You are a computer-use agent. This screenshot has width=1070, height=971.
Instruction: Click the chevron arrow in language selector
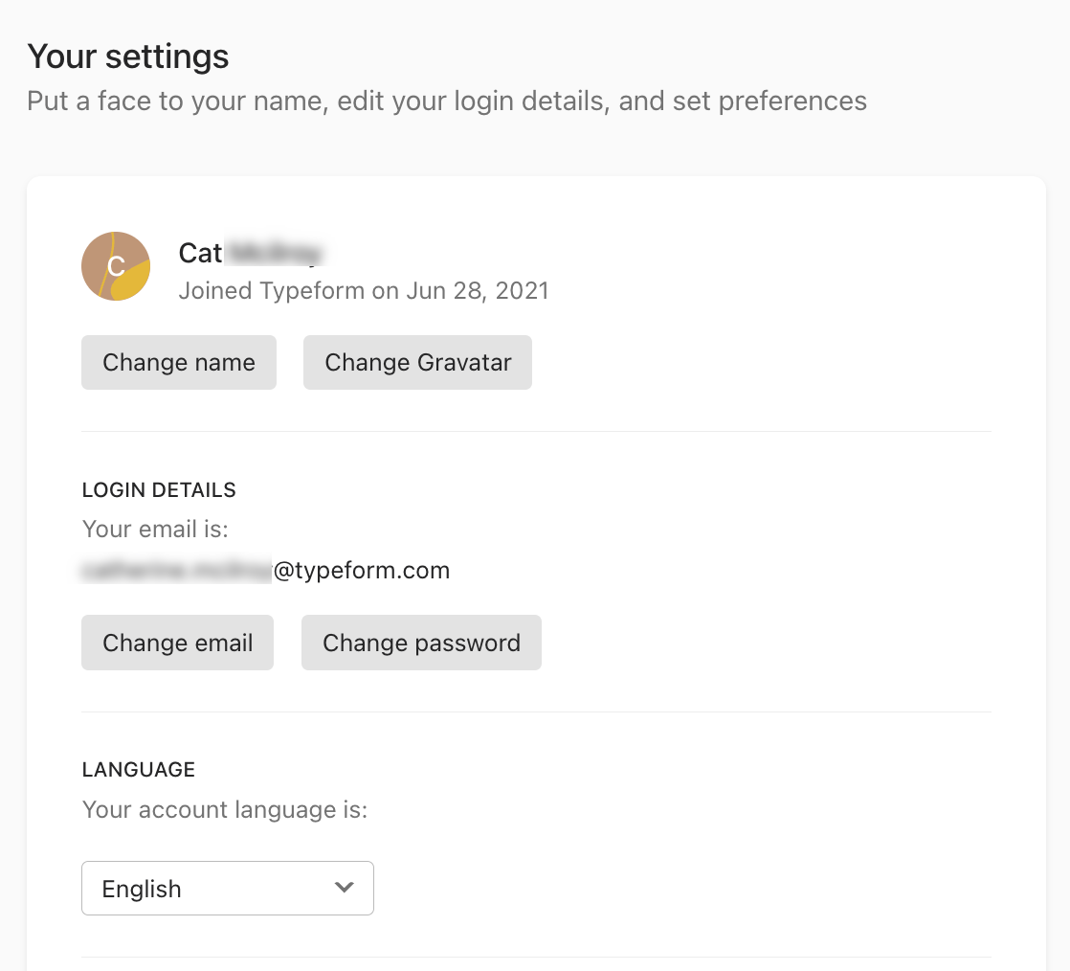pos(345,888)
